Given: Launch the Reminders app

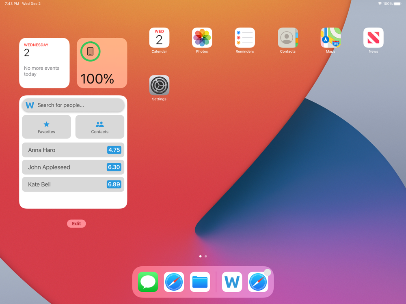Looking at the screenshot, I should [245, 38].
